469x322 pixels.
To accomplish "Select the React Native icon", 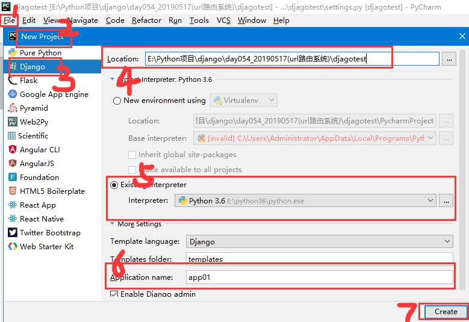I will 13,218.
